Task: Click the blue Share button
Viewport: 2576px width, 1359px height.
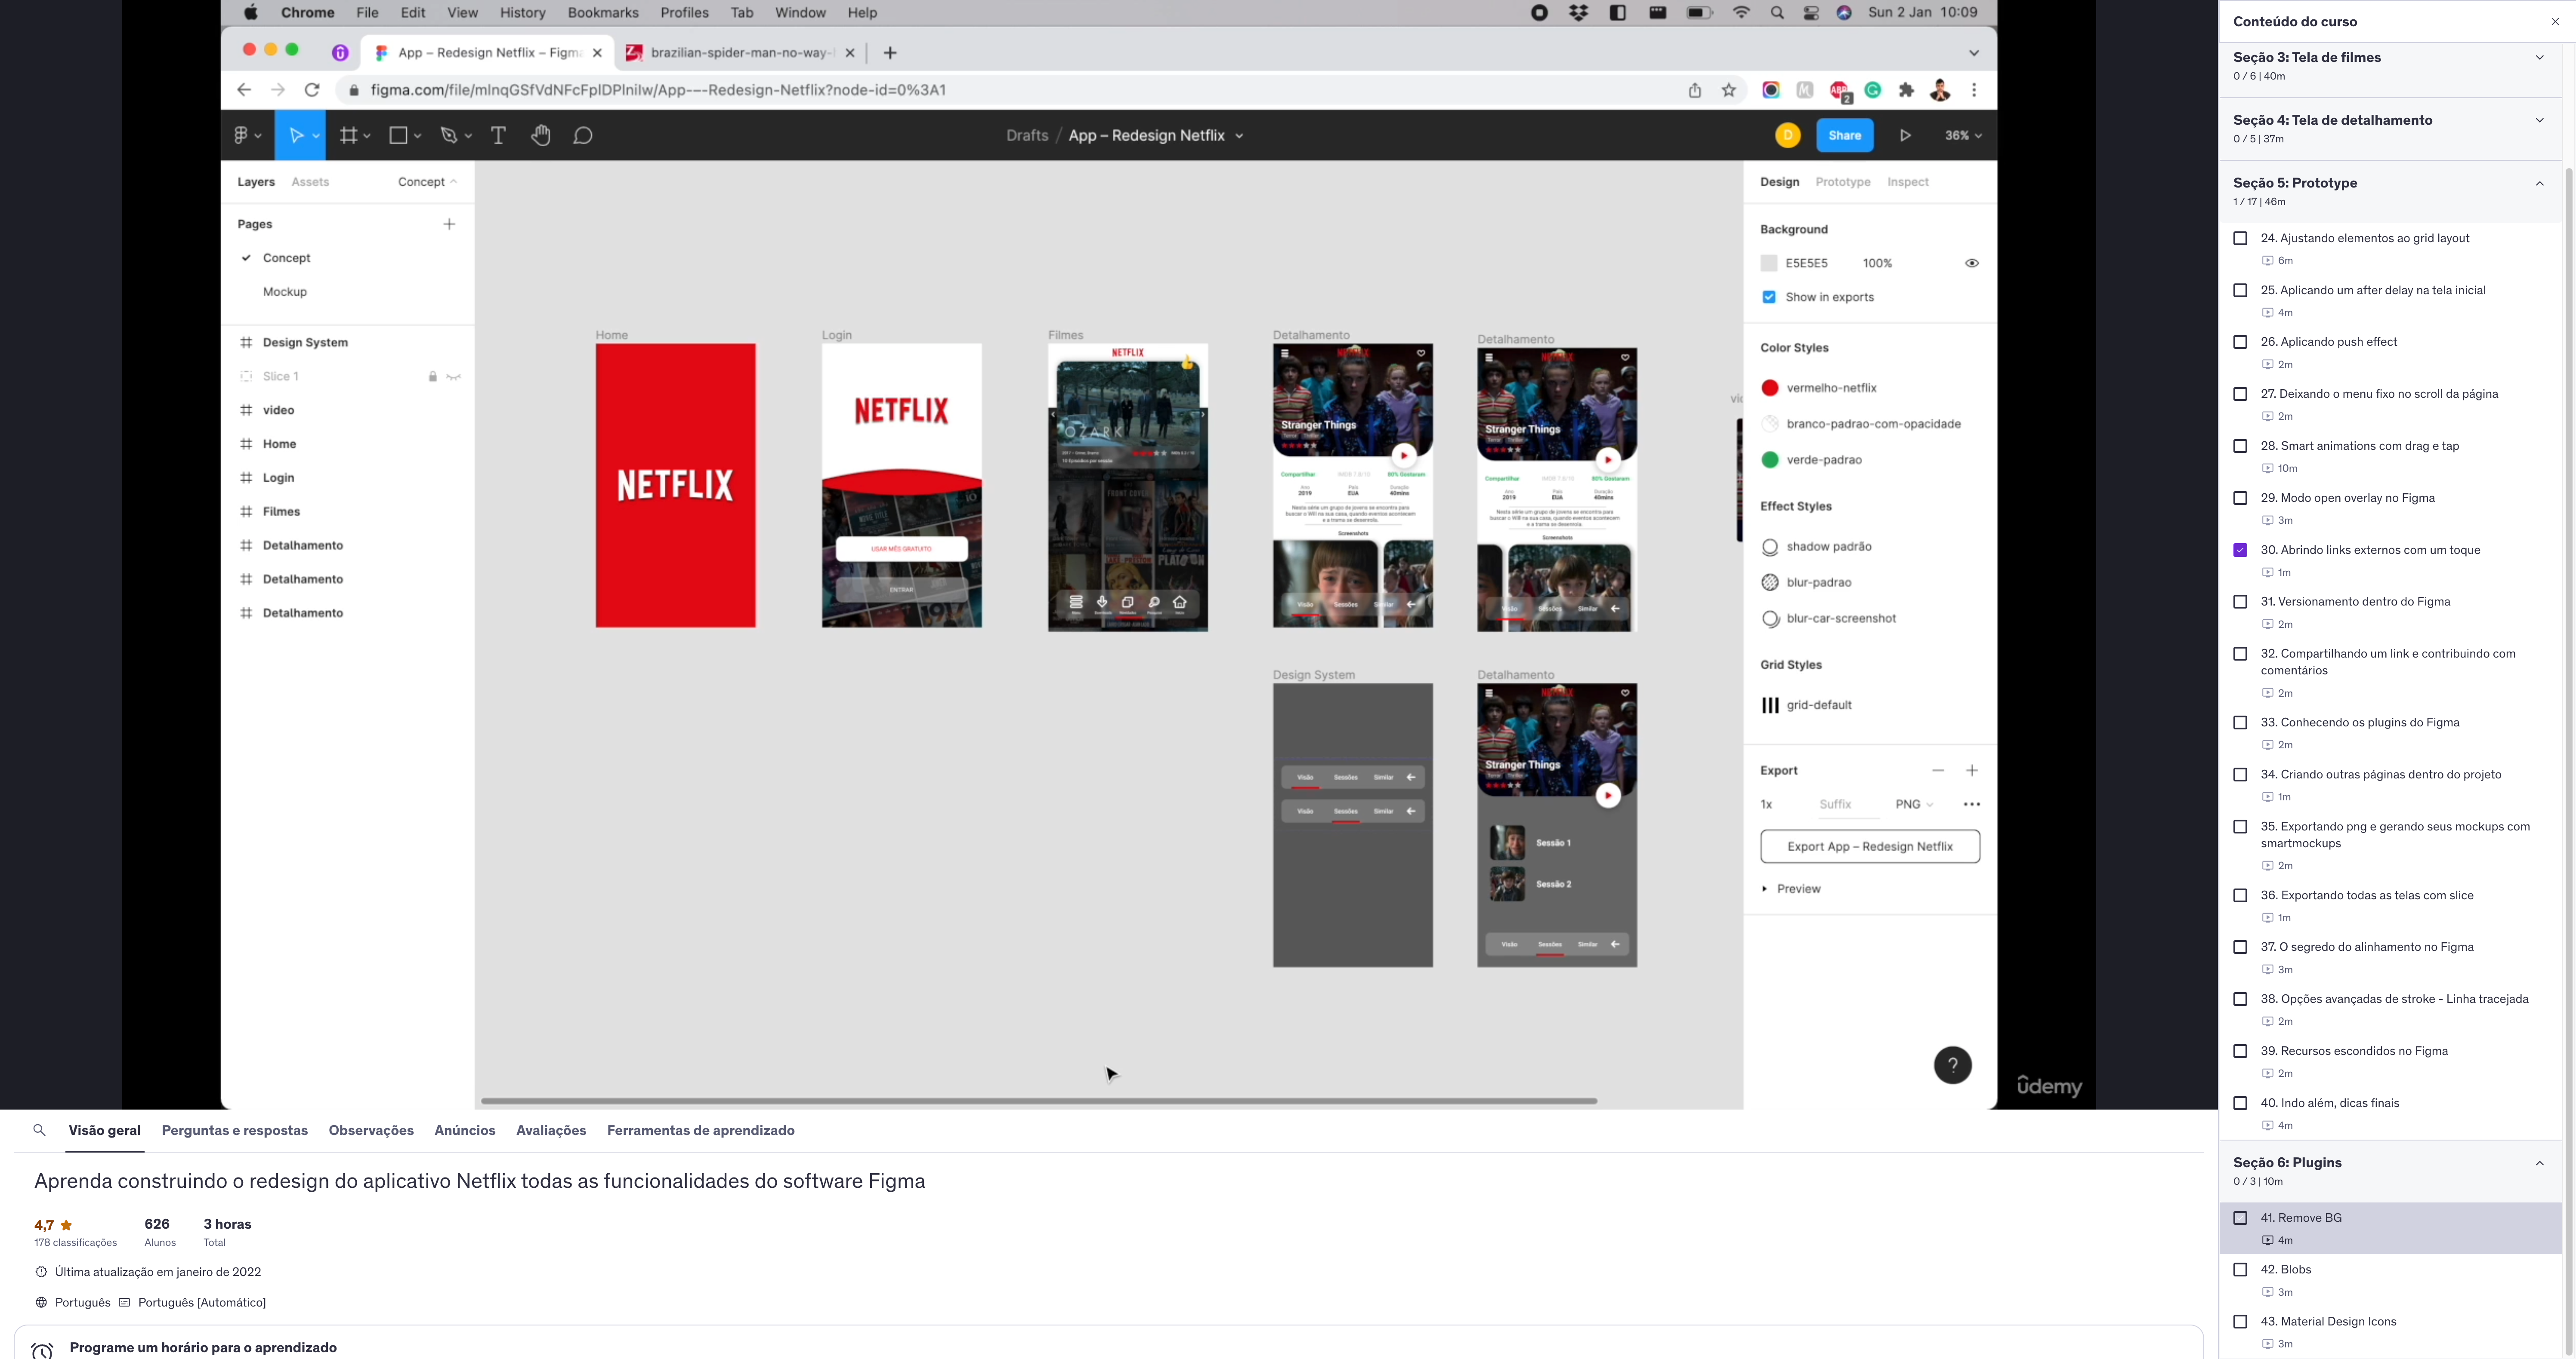Action: pos(1844,136)
